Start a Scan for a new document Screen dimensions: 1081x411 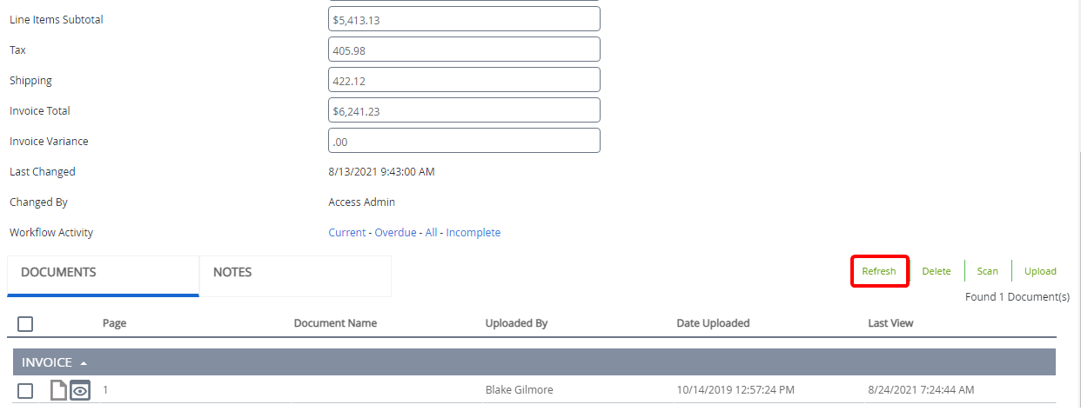click(x=987, y=271)
